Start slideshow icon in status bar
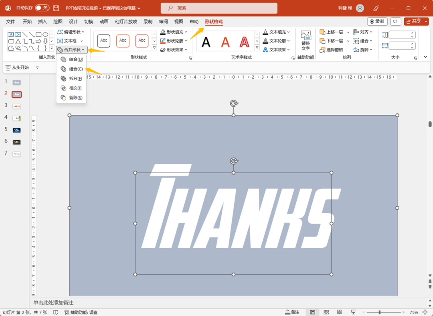 [x=353, y=312]
